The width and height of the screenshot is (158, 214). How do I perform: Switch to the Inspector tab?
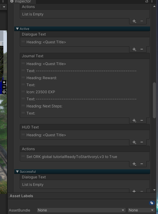click(22, 1)
